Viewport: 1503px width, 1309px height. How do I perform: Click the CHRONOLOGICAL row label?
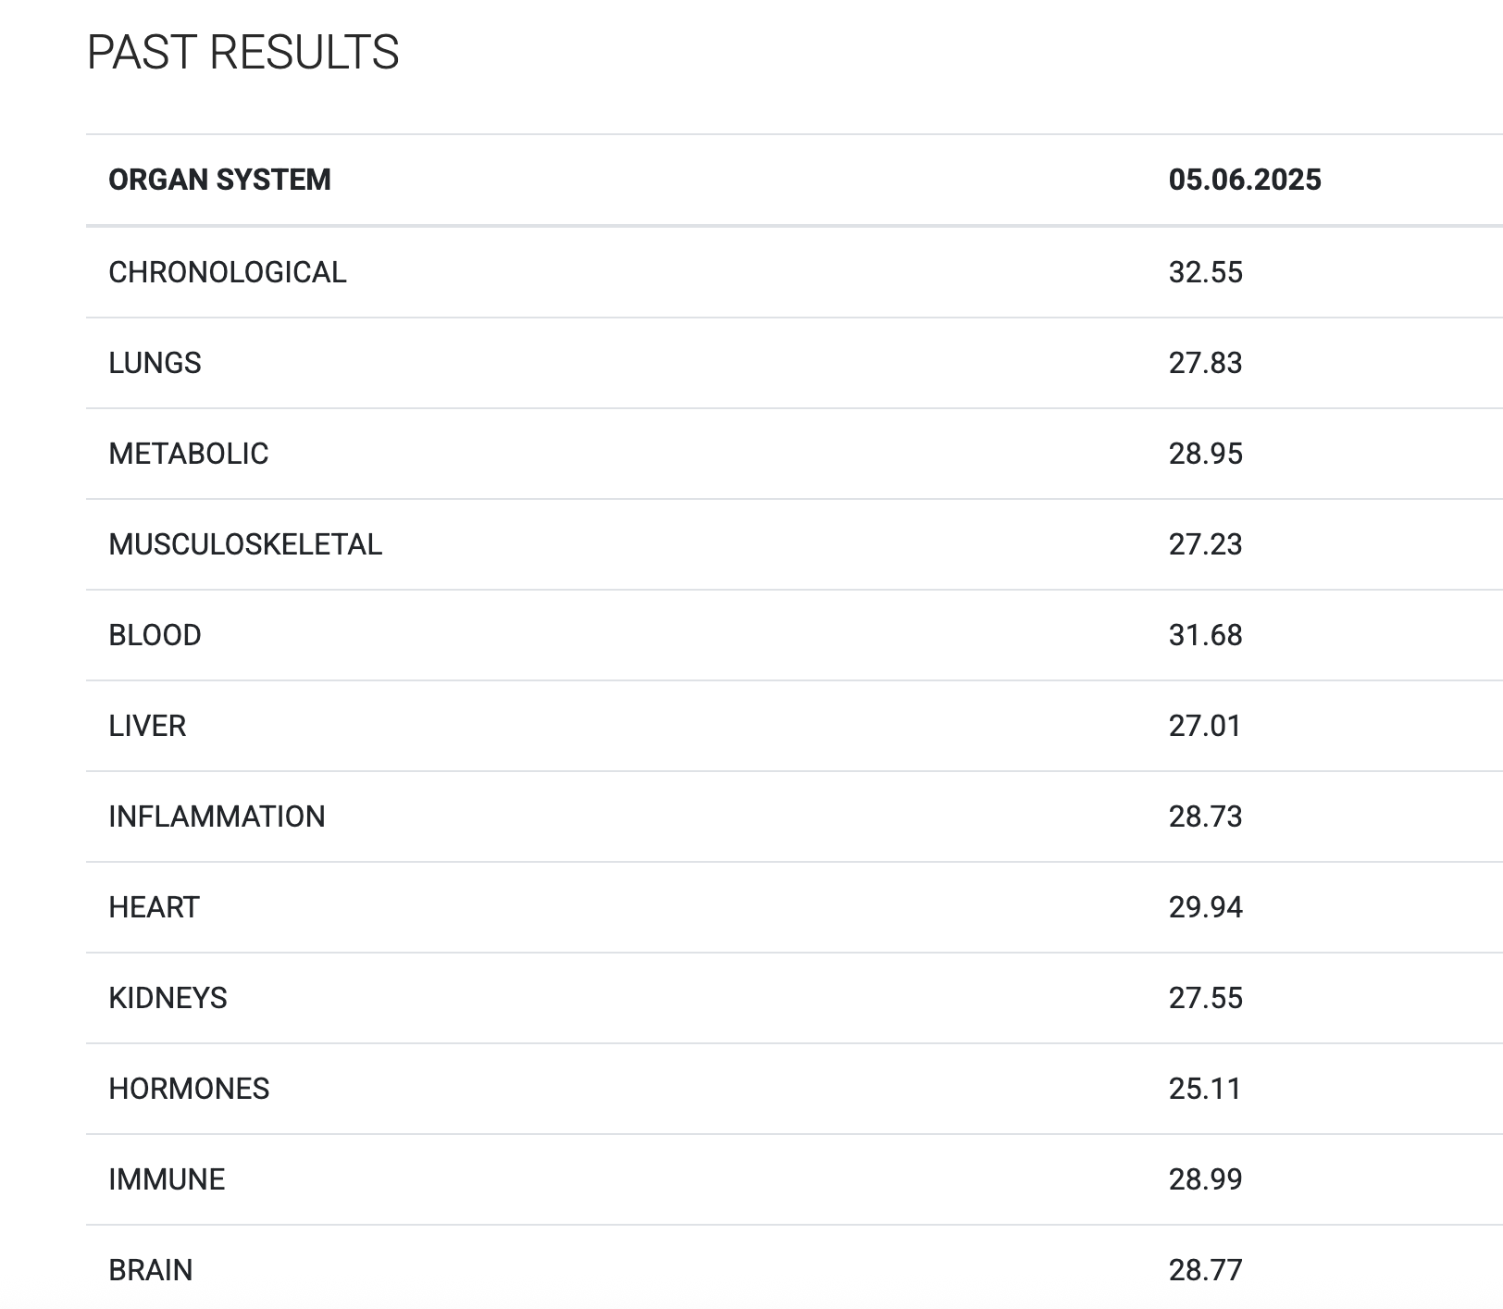(228, 272)
